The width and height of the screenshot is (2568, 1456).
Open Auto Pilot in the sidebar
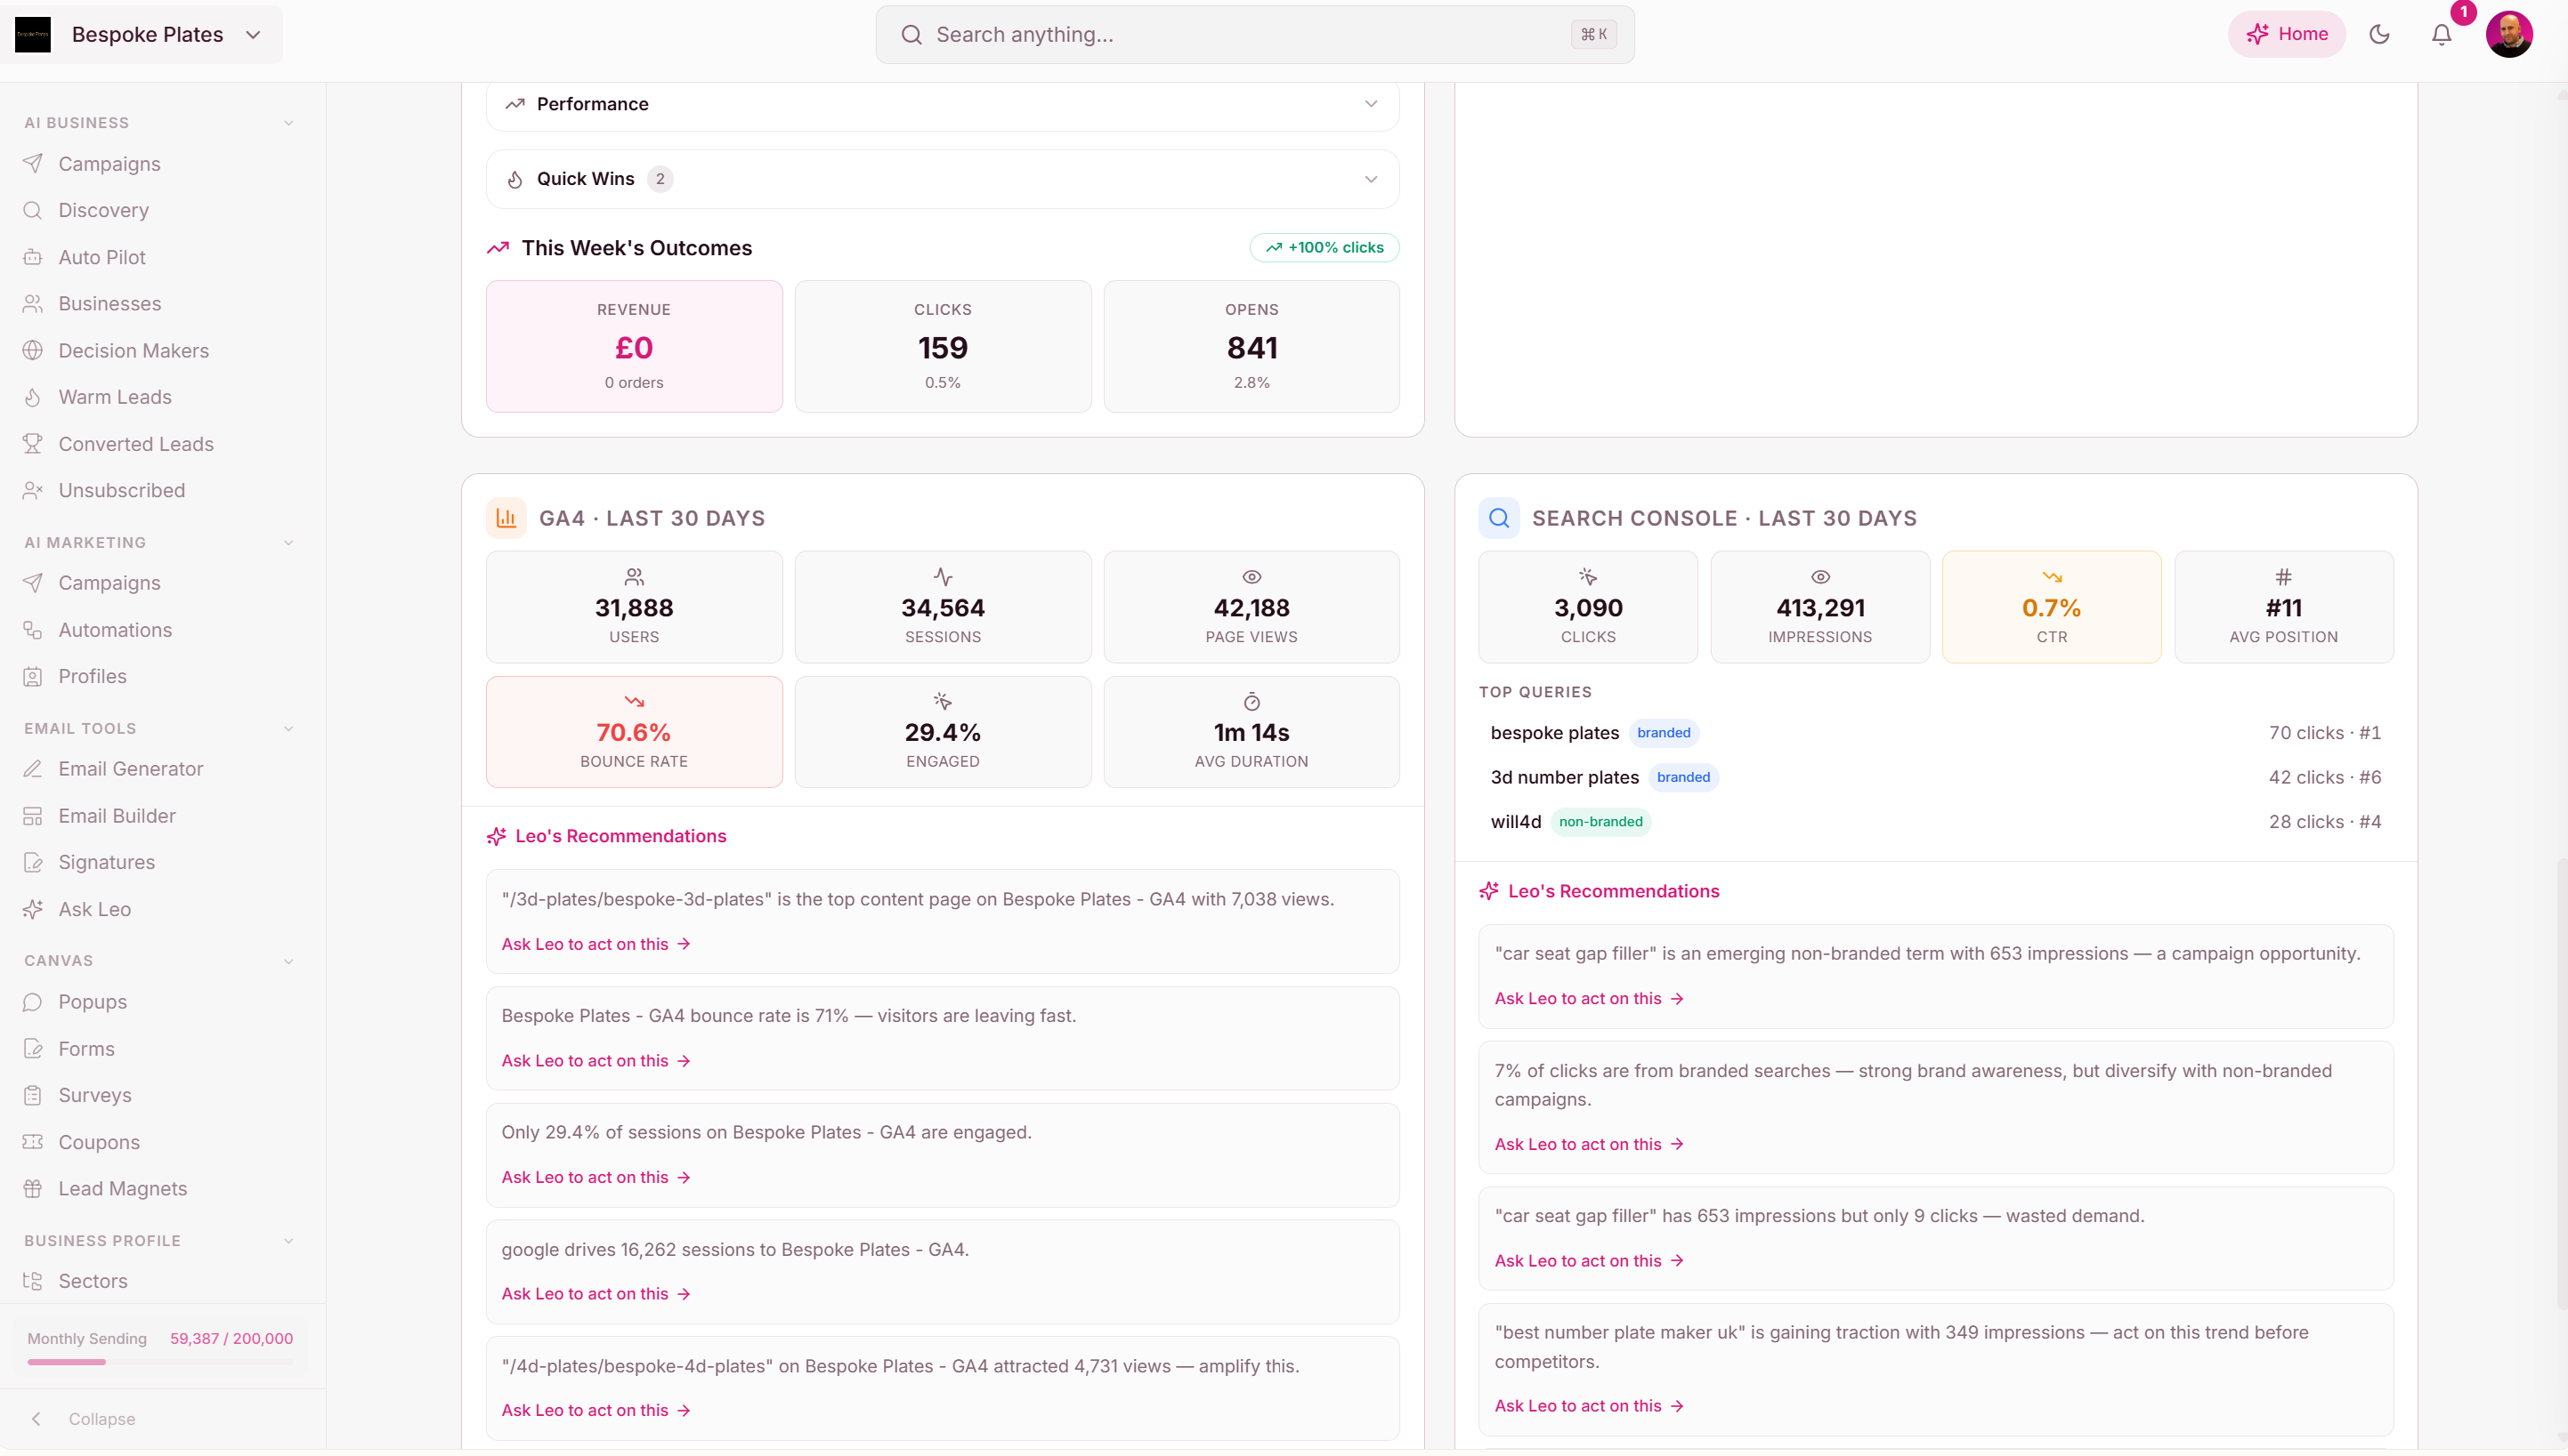point(101,257)
